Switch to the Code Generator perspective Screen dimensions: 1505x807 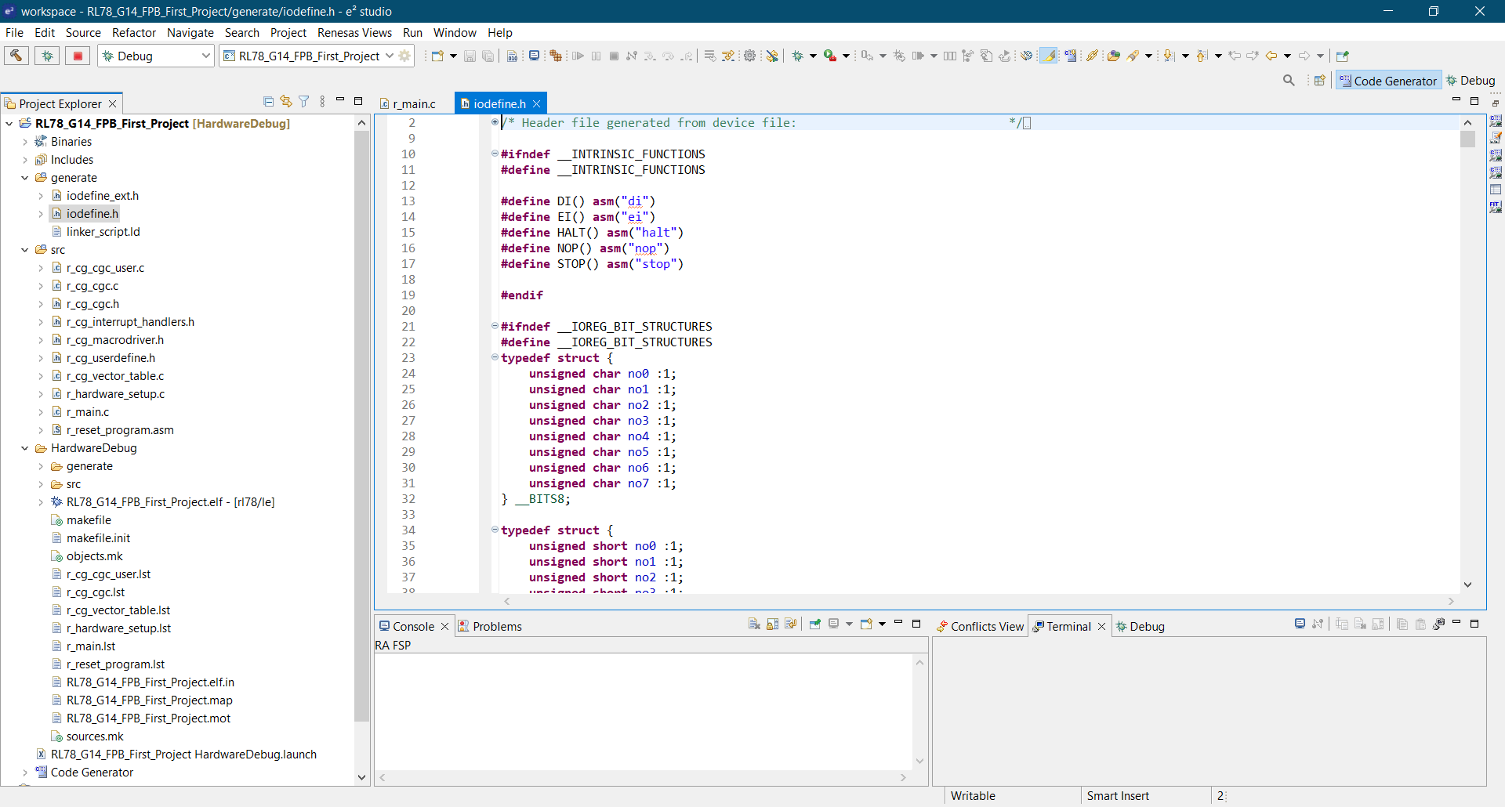[x=1388, y=81]
